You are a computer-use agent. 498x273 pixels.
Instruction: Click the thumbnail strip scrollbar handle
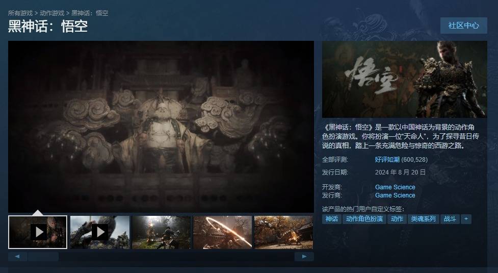[x=43, y=257]
